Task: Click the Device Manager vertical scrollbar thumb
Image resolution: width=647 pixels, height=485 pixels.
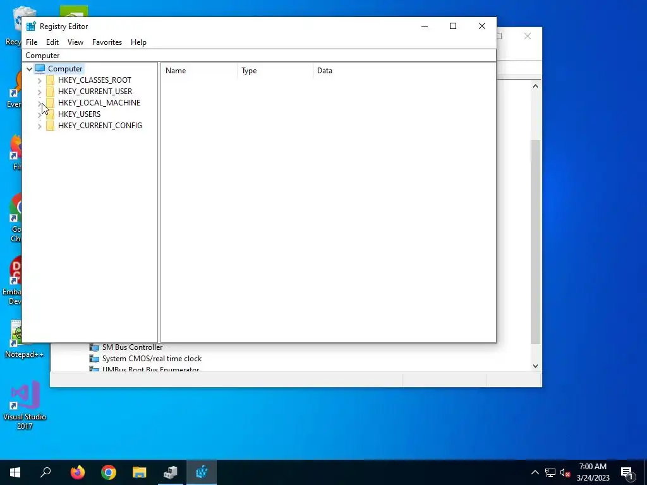Action: coord(535,242)
